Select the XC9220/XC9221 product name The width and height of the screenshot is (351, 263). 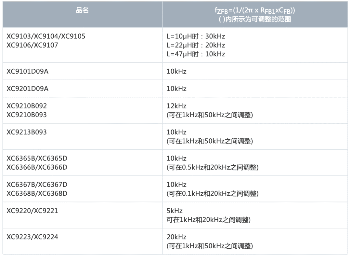(x=32, y=211)
